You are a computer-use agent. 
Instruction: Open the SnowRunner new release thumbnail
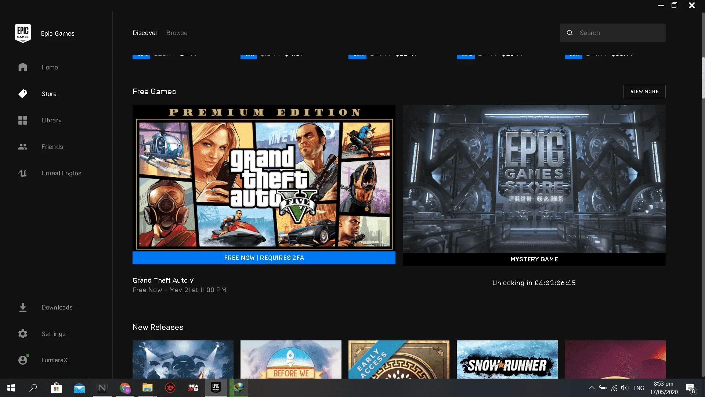tap(507, 360)
